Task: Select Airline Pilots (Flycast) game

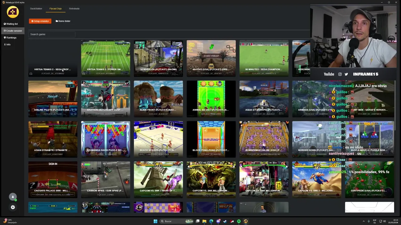Action: (x=53, y=99)
